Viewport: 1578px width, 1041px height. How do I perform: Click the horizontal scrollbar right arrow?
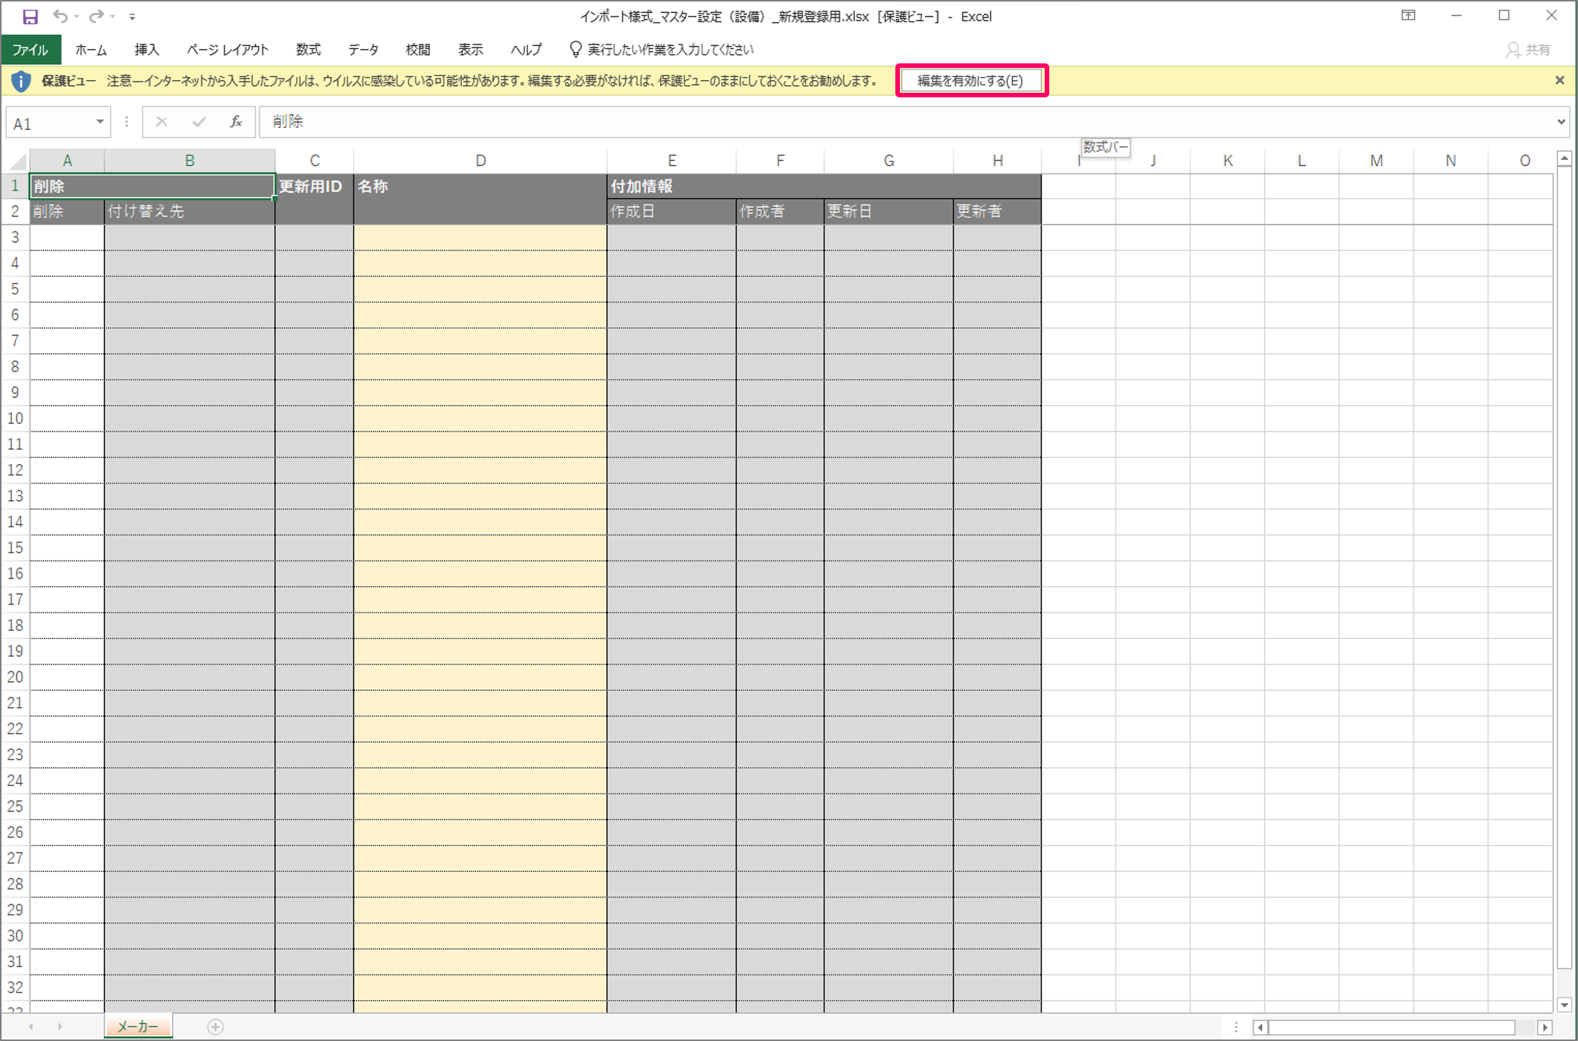[x=1544, y=1027]
